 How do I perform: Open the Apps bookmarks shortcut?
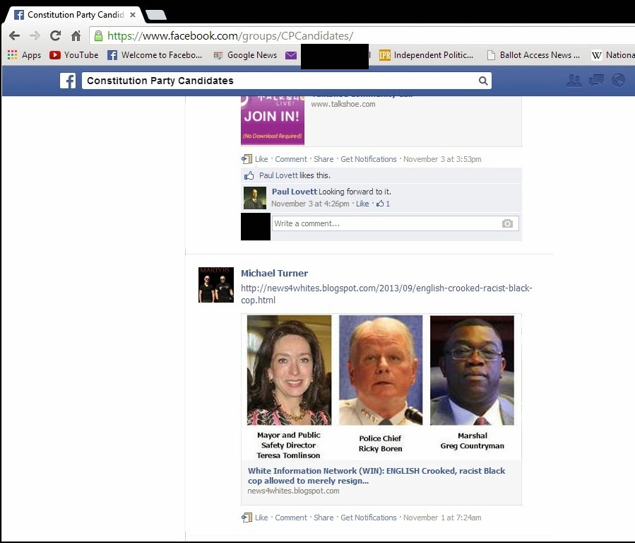click(24, 55)
